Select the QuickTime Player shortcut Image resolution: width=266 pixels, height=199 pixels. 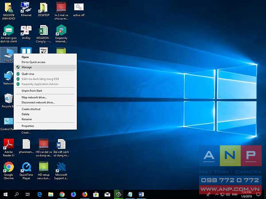click(x=26, y=171)
